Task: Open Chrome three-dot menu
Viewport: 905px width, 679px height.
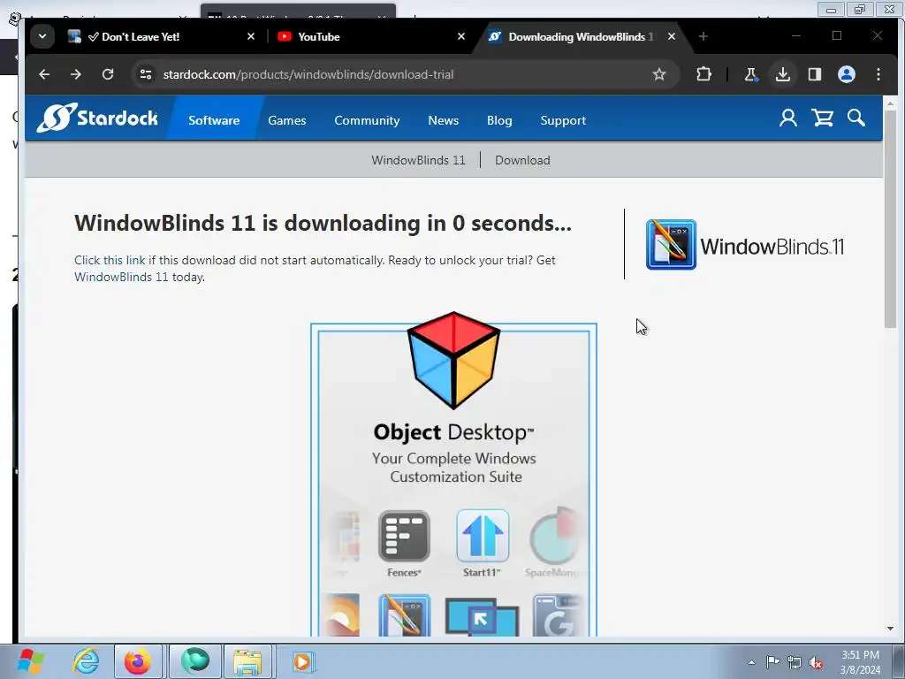Action: (878, 74)
